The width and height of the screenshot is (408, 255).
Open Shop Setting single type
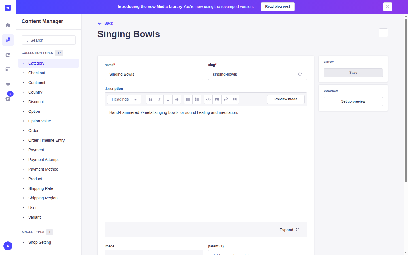click(48, 242)
